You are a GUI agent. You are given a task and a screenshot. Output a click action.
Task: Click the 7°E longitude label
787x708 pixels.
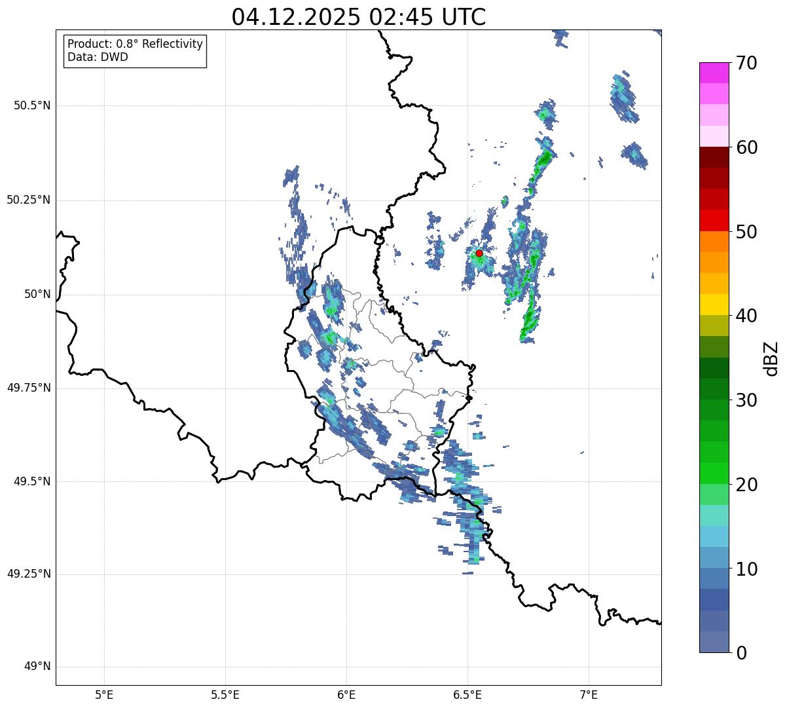pyautogui.click(x=589, y=694)
